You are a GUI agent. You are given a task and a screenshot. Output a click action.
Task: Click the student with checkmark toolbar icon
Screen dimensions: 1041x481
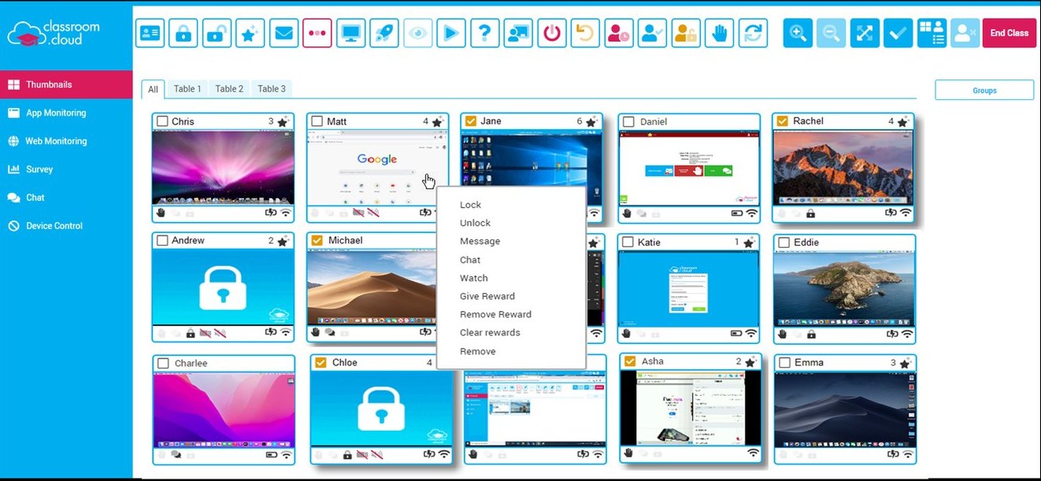[652, 33]
